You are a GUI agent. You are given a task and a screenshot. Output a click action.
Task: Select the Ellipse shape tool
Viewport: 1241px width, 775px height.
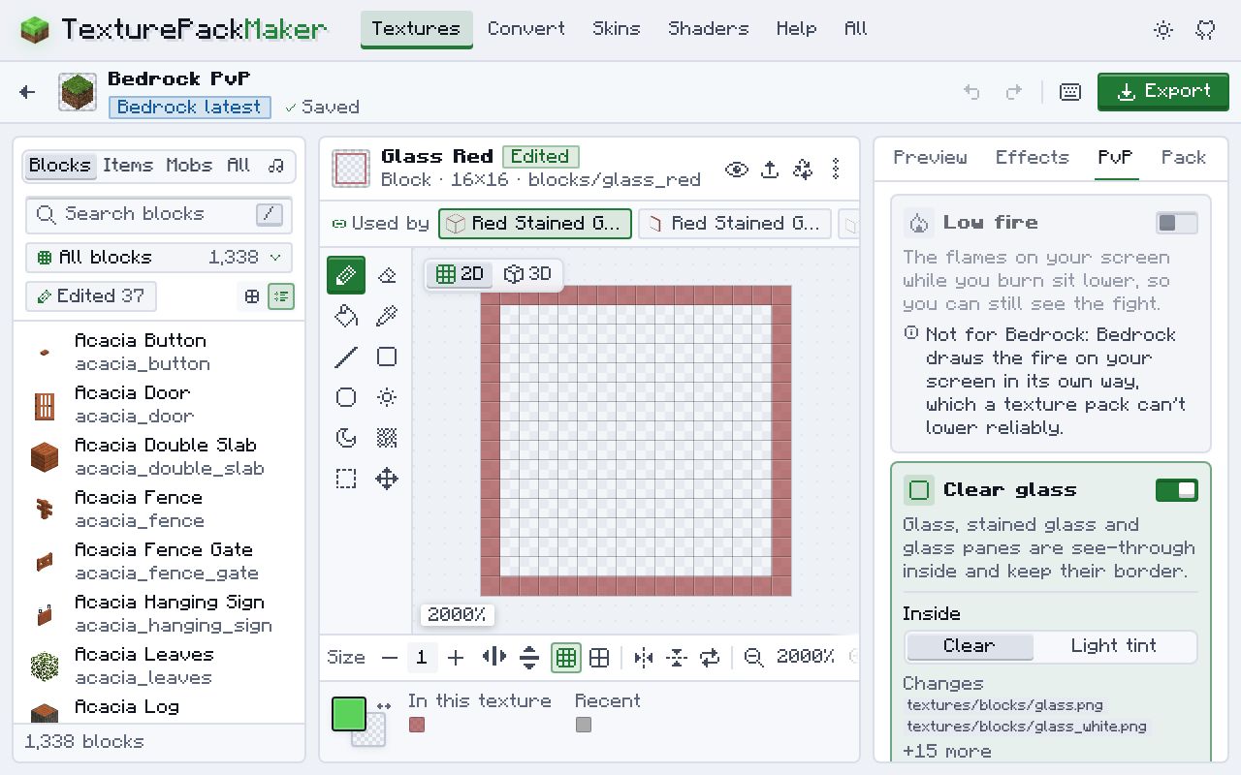tap(346, 397)
